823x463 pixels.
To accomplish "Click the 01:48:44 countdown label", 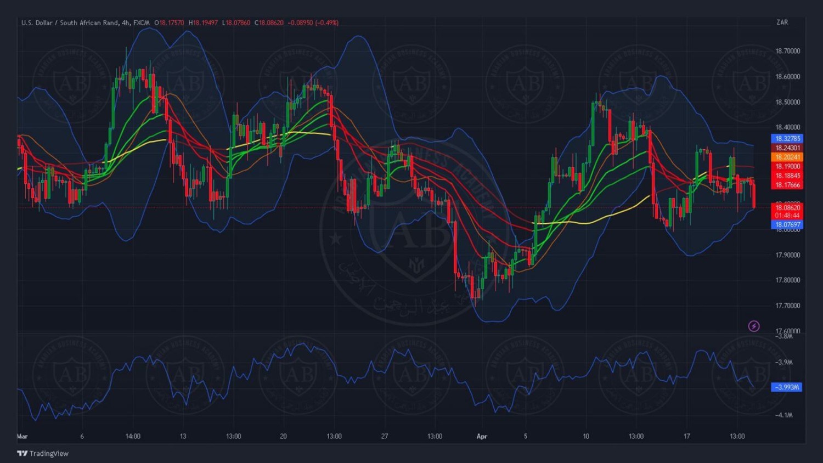I will pyautogui.click(x=787, y=216).
